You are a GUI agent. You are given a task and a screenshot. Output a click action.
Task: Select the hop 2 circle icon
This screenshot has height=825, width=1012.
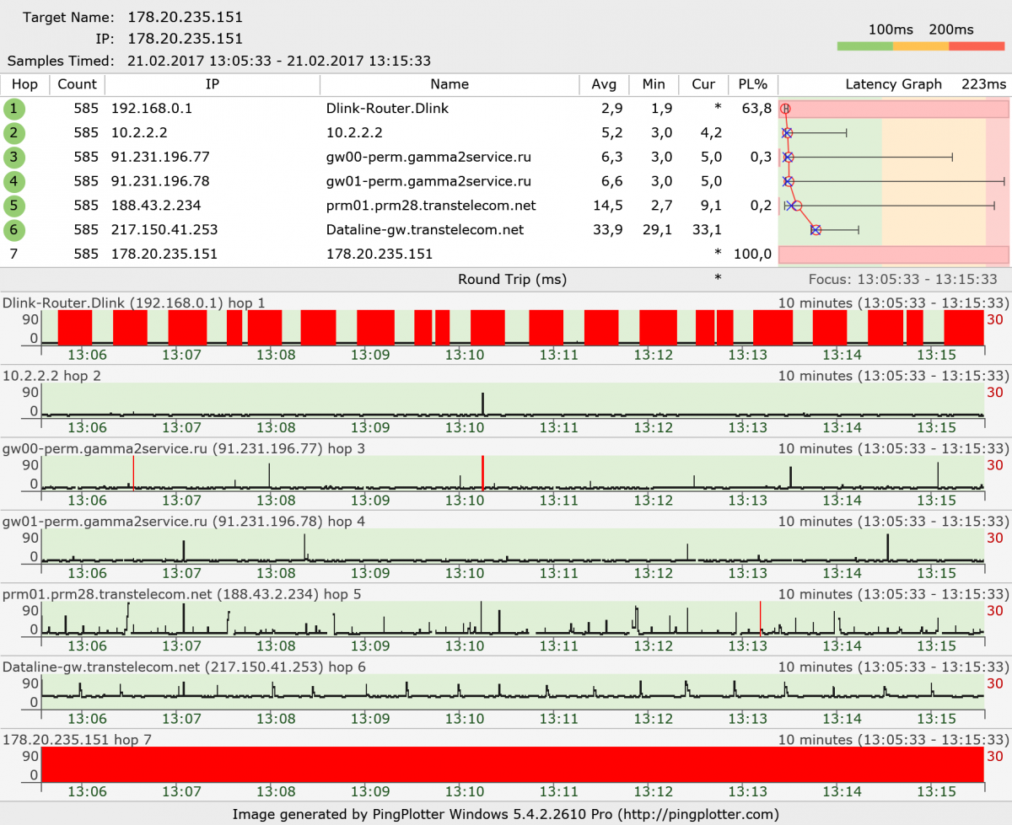[14, 133]
